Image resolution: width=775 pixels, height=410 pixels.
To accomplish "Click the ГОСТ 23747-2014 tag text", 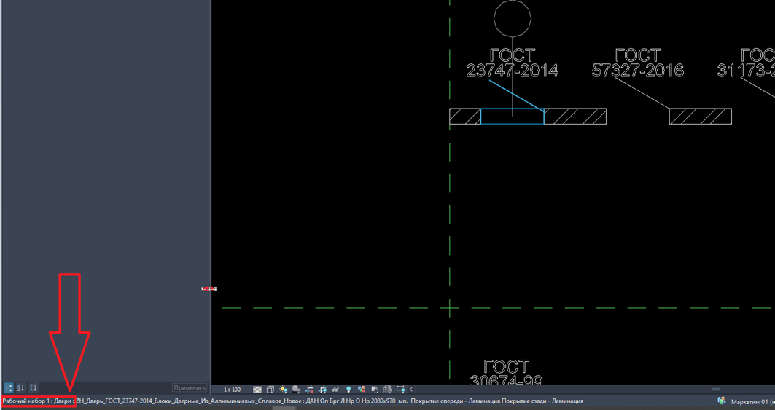I will coord(513,63).
